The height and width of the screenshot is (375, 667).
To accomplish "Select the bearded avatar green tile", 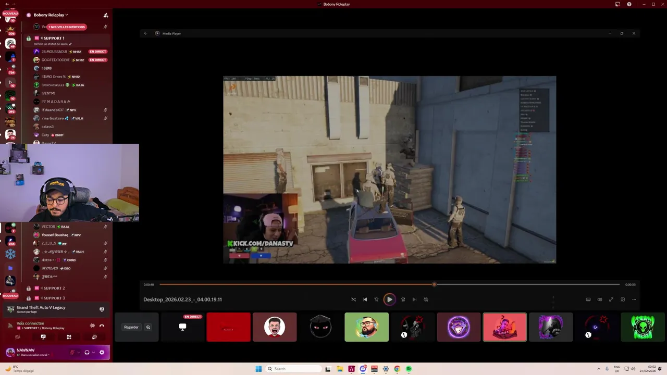I will click(366, 327).
